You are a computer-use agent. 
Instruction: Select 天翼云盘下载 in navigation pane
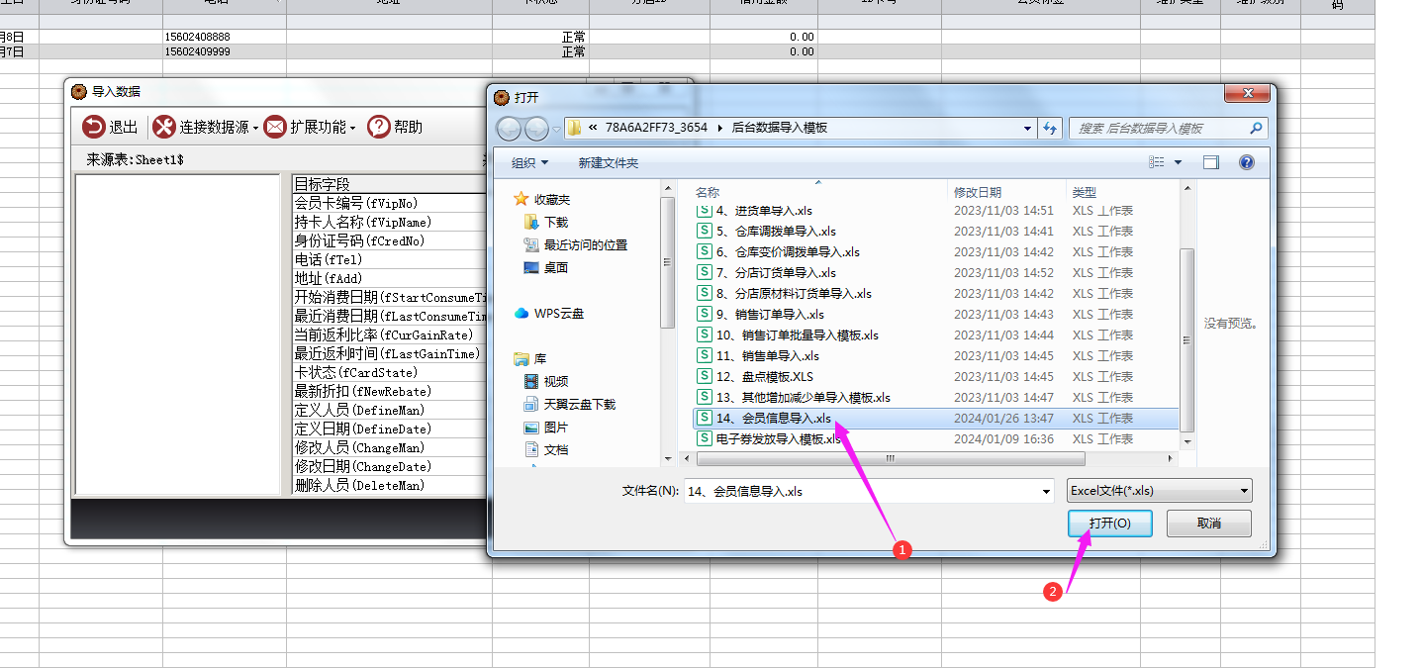[x=569, y=404]
